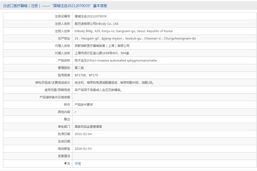Image resolution: width=257 pixels, height=171 pixels.
Task: Click the registrant address in Gangnam-gu, Seoul
Action: pyautogui.click(x=123, y=31)
